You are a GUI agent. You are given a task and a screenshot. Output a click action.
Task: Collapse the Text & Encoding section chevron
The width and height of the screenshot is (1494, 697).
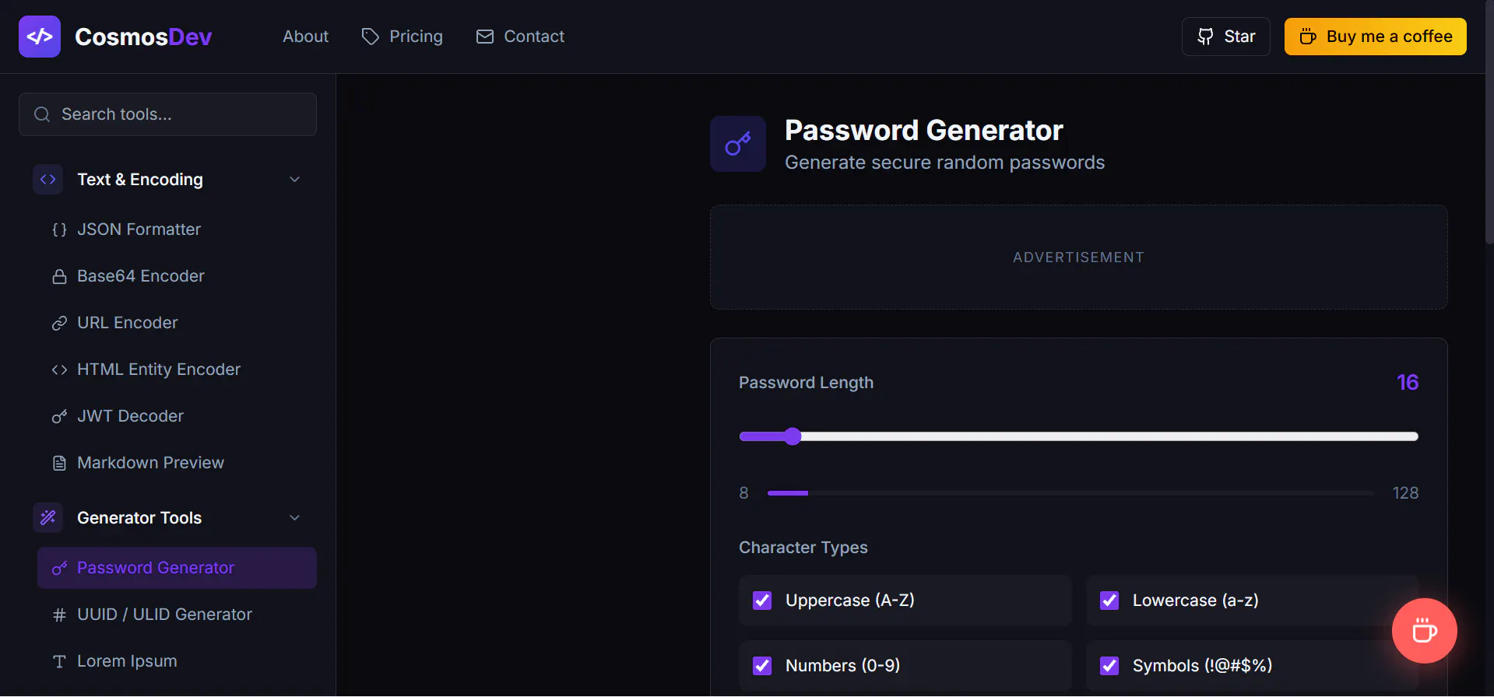294,180
